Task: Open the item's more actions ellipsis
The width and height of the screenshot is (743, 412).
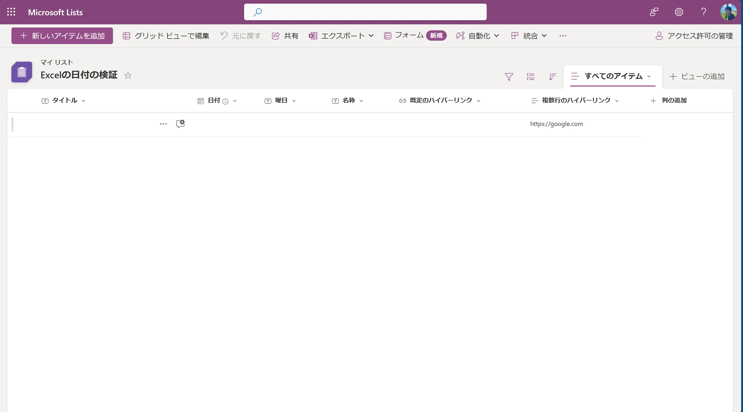Action: pyautogui.click(x=163, y=124)
